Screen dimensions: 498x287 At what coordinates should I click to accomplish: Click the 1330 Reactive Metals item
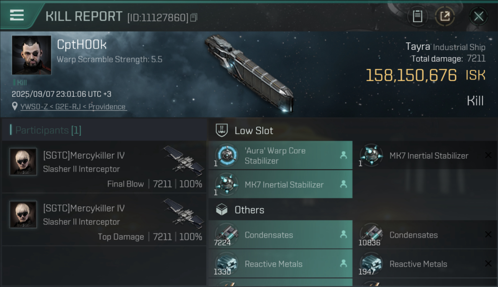click(x=280, y=264)
